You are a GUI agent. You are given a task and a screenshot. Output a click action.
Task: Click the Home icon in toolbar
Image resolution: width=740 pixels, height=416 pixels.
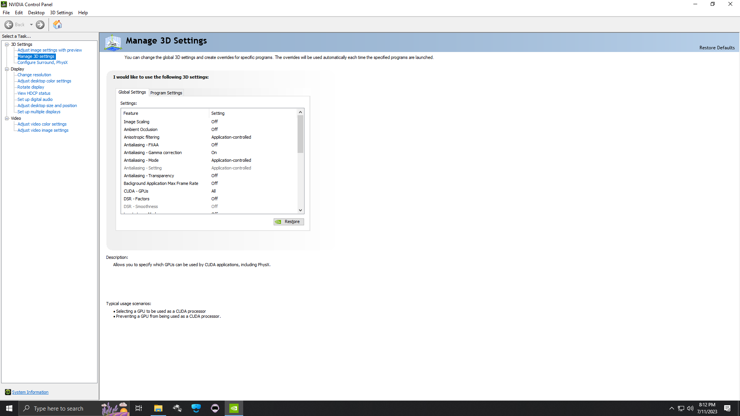click(57, 25)
